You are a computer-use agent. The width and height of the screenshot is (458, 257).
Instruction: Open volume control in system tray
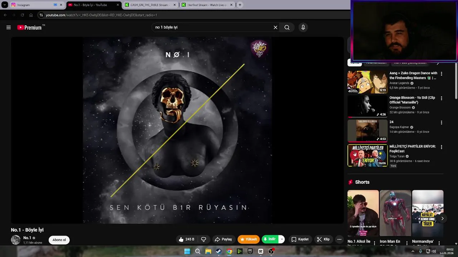point(434,251)
